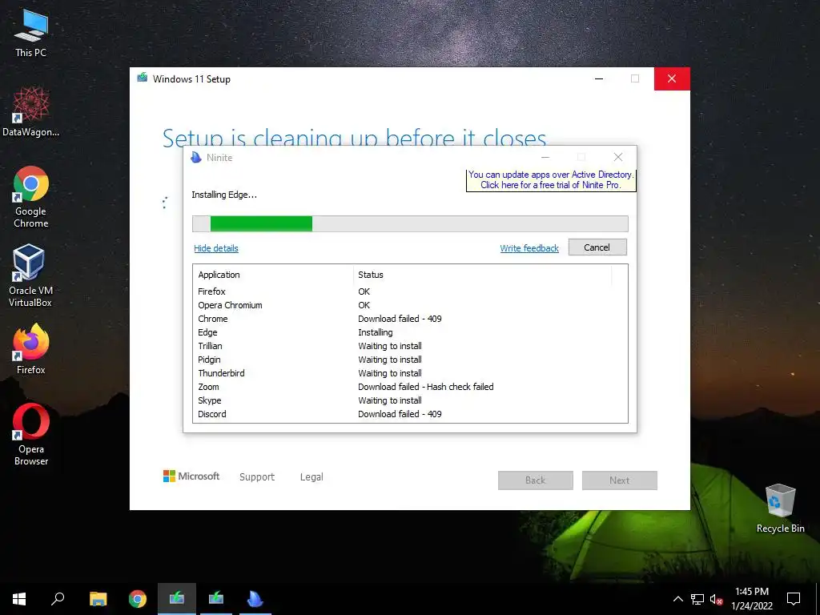Viewport: 820px width, 615px height.
Task: Open the notification center icon
Action: click(x=794, y=599)
